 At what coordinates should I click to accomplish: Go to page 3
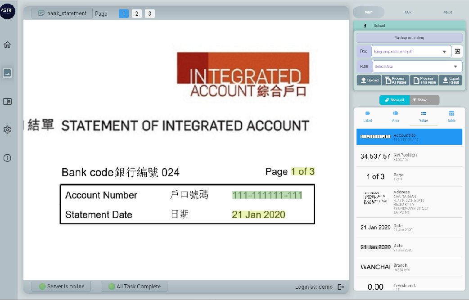tap(150, 13)
